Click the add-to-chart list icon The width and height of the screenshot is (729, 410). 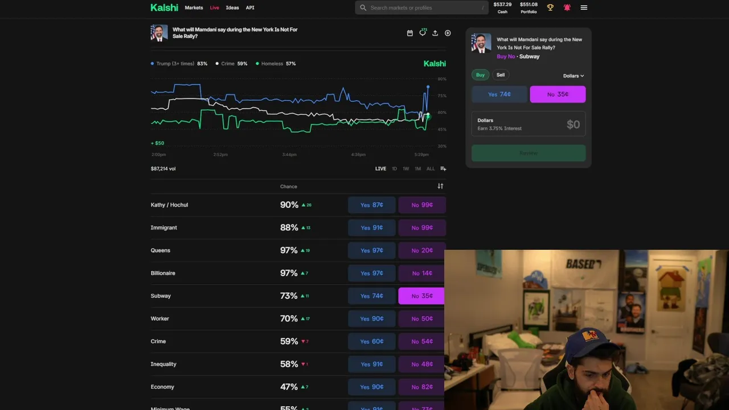[x=443, y=169]
